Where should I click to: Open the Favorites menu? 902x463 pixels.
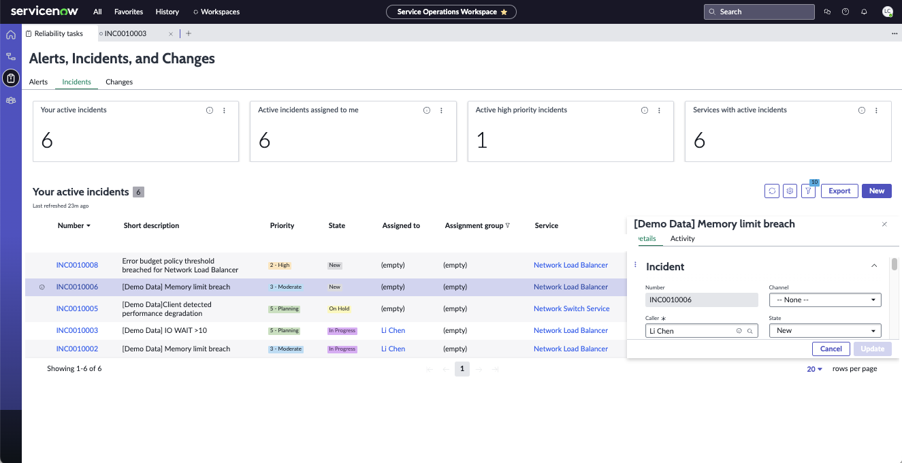[129, 12]
